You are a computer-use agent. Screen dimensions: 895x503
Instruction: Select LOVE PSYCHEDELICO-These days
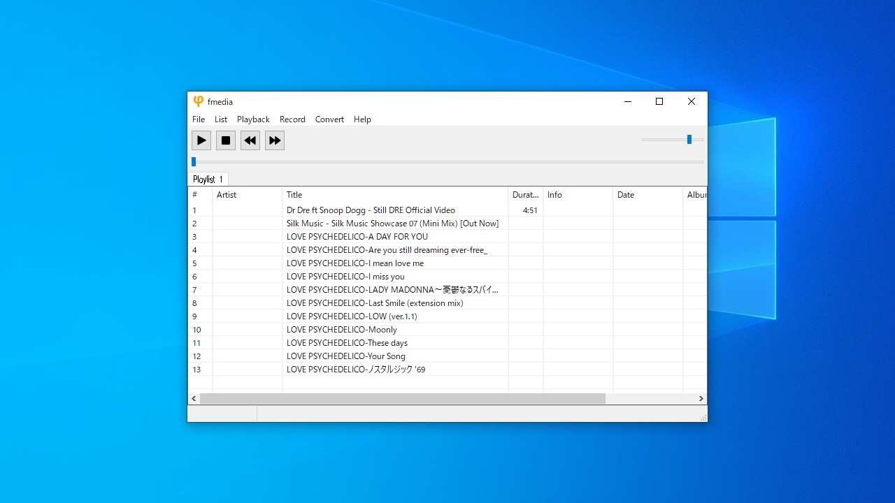coord(347,343)
